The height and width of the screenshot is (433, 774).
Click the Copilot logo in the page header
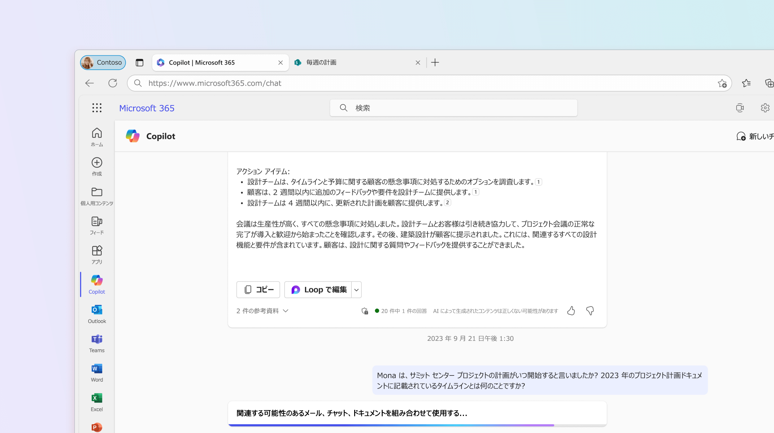133,136
